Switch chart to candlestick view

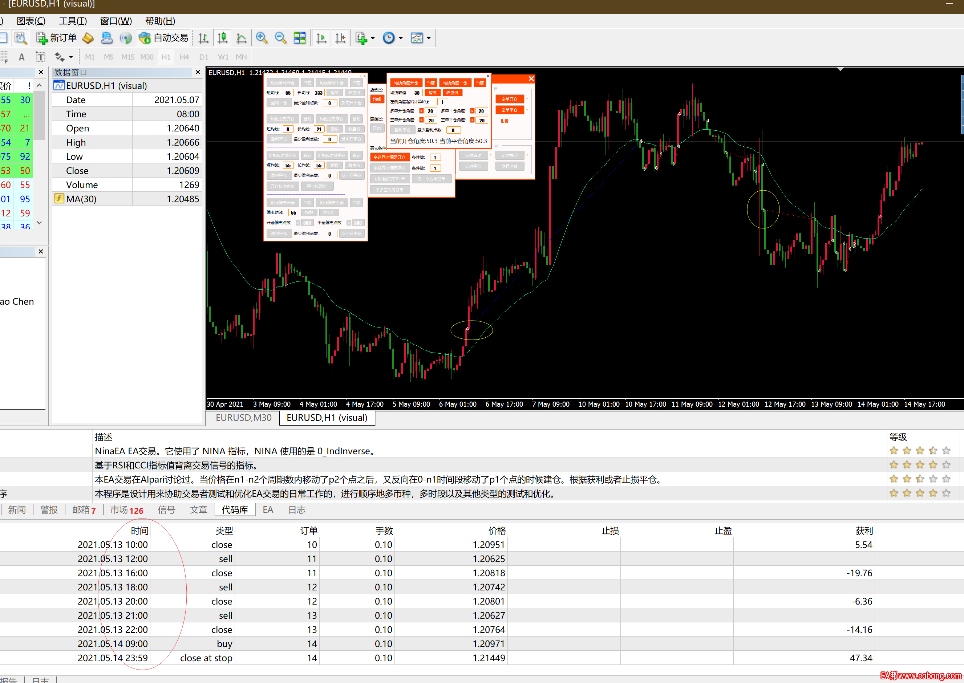point(223,38)
